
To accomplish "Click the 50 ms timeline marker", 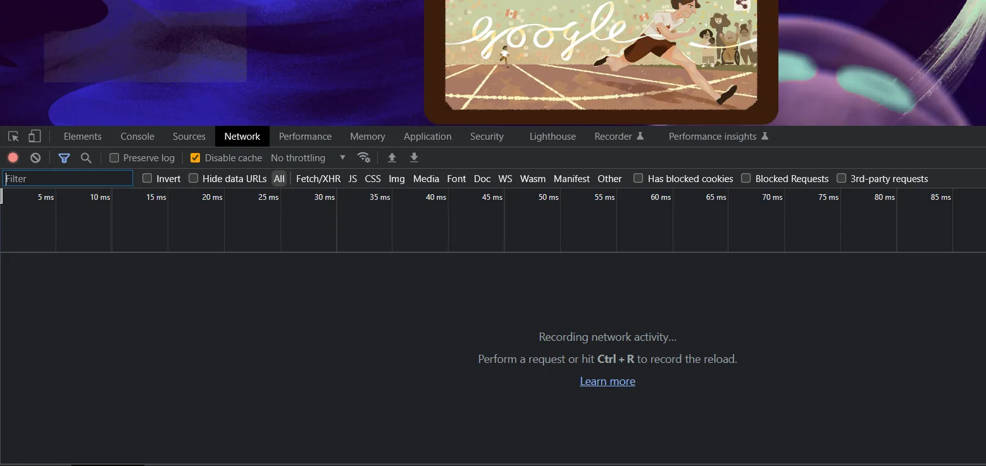I will [548, 197].
